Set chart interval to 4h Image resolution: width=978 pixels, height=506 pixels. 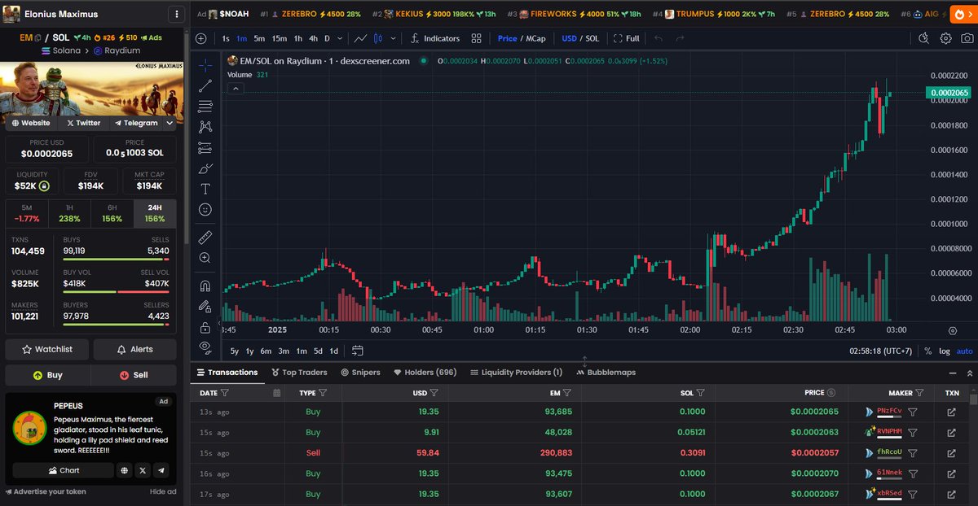313,38
